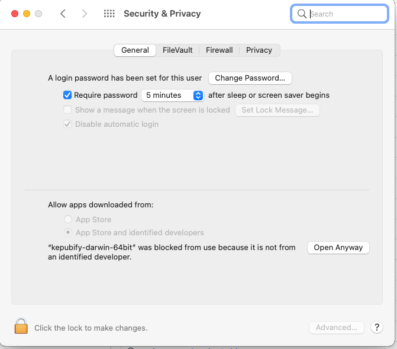Screen dimensions: 397x349
Task: Open the help question mark button
Action: 376,327
